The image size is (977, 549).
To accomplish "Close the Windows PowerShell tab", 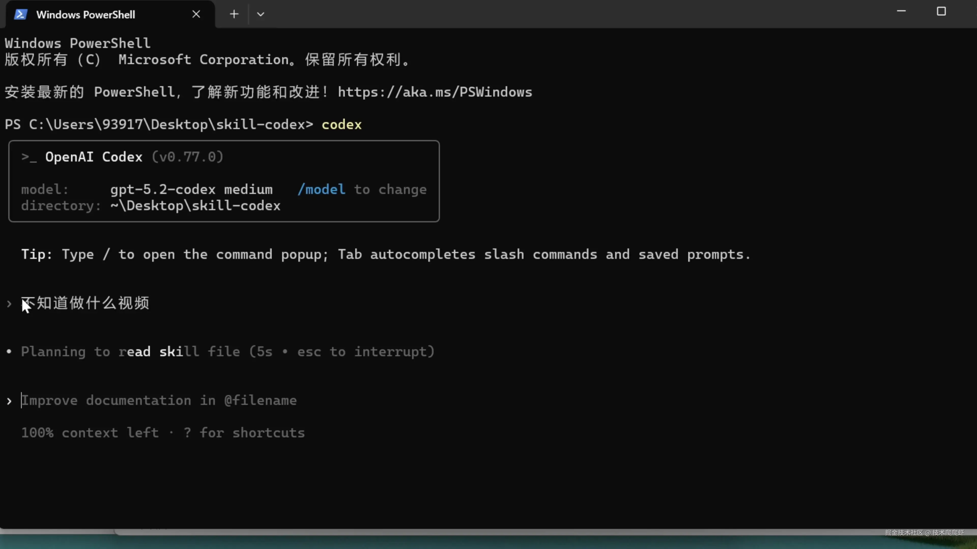I will click(196, 14).
